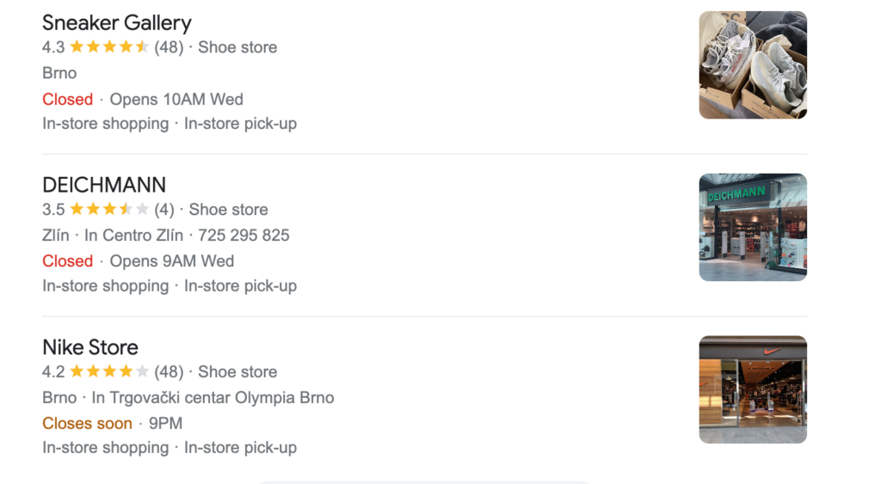Click the Nike Store star rating icons

click(109, 372)
